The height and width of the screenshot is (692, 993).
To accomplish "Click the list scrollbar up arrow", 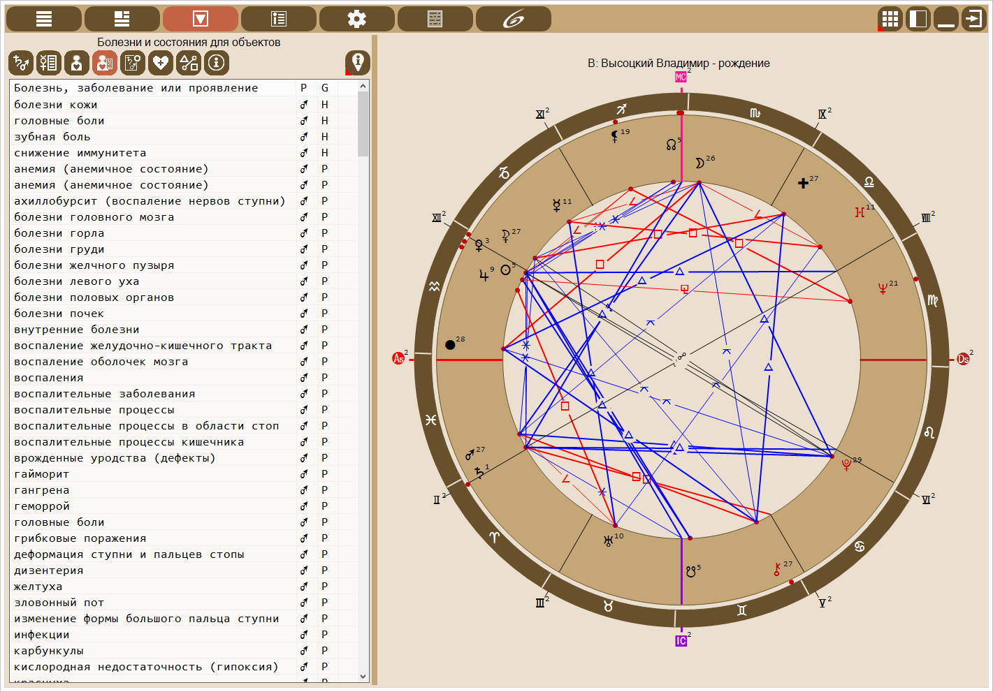I will coord(363,86).
